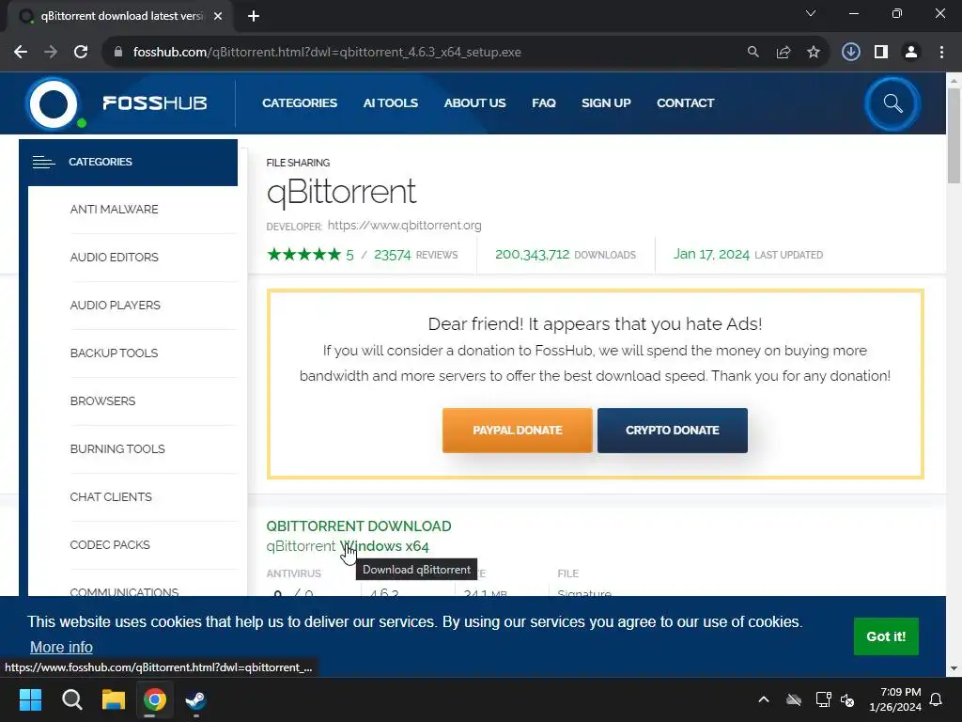
Task: Go to SIGN UP
Action: click(606, 103)
